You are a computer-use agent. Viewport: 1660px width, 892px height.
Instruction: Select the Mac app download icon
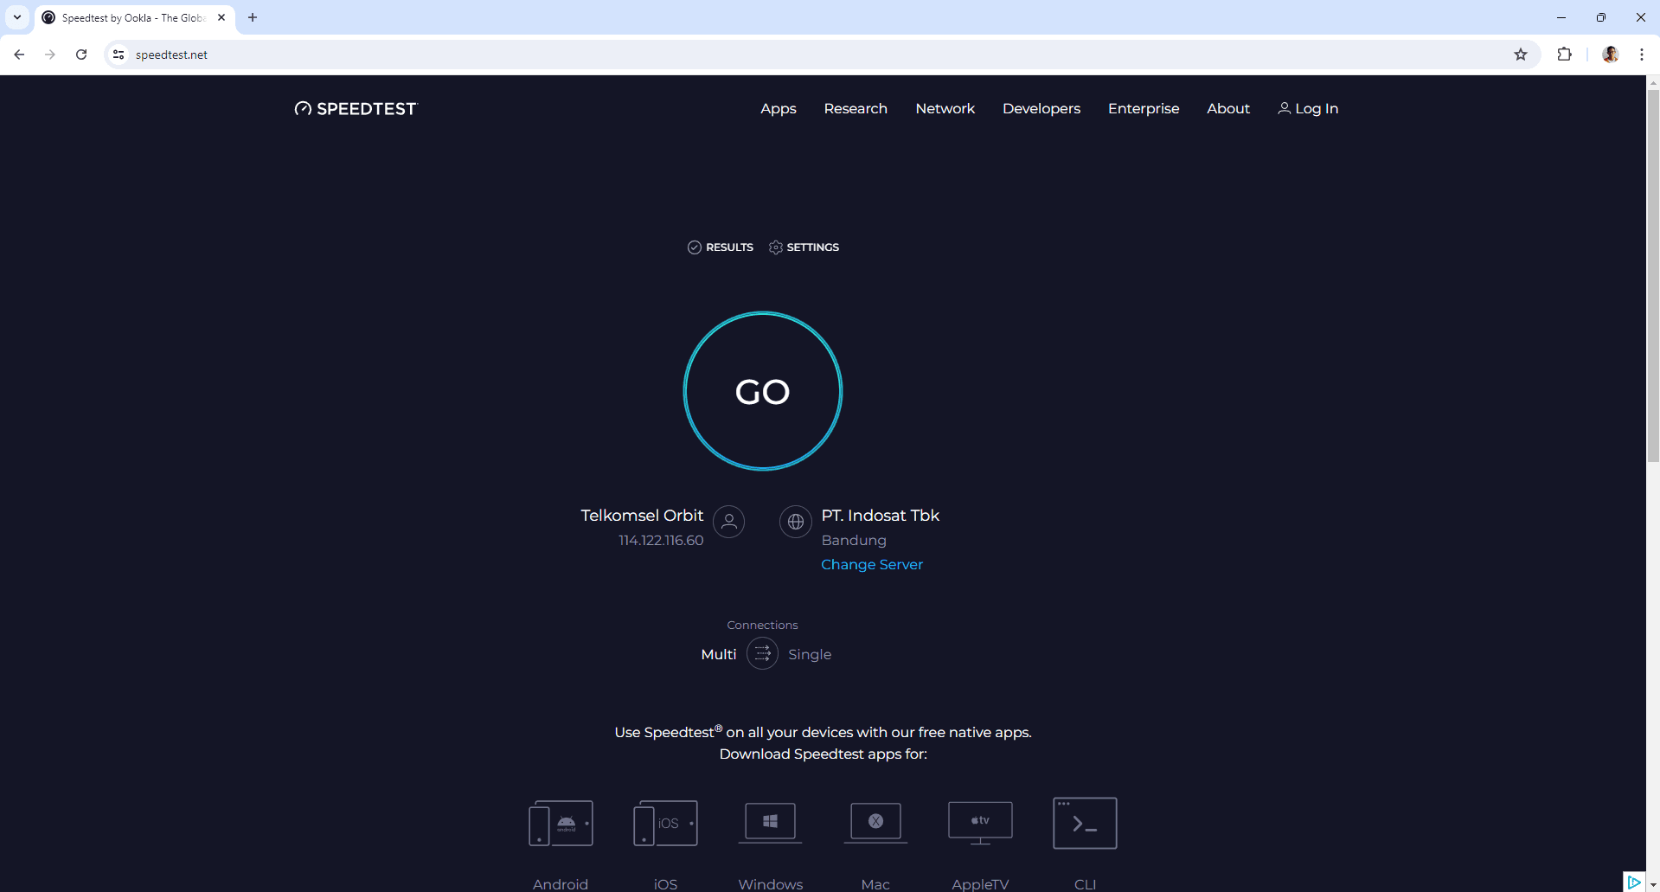[x=875, y=822]
